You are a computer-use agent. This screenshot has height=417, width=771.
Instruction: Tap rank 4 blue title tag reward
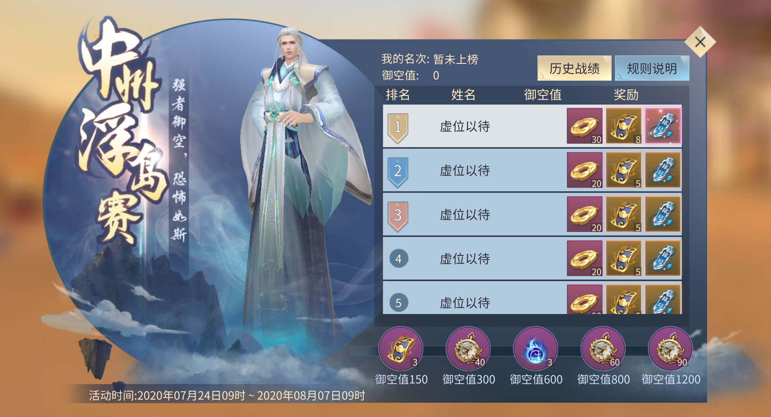point(663,258)
